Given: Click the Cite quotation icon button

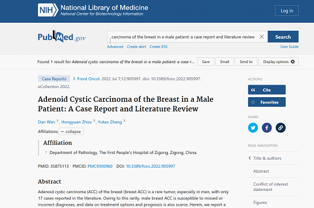Looking at the screenshot, I should tap(267, 90).
